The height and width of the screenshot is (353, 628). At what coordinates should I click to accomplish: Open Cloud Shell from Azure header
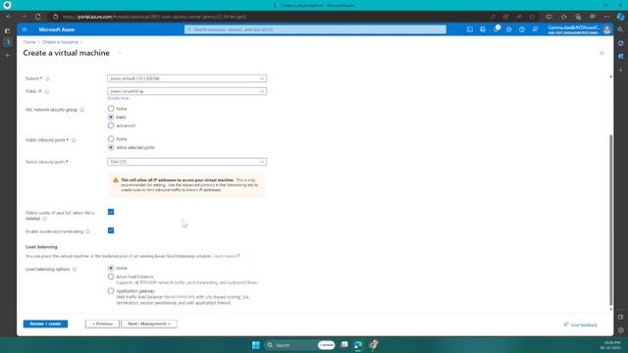(469, 29)
